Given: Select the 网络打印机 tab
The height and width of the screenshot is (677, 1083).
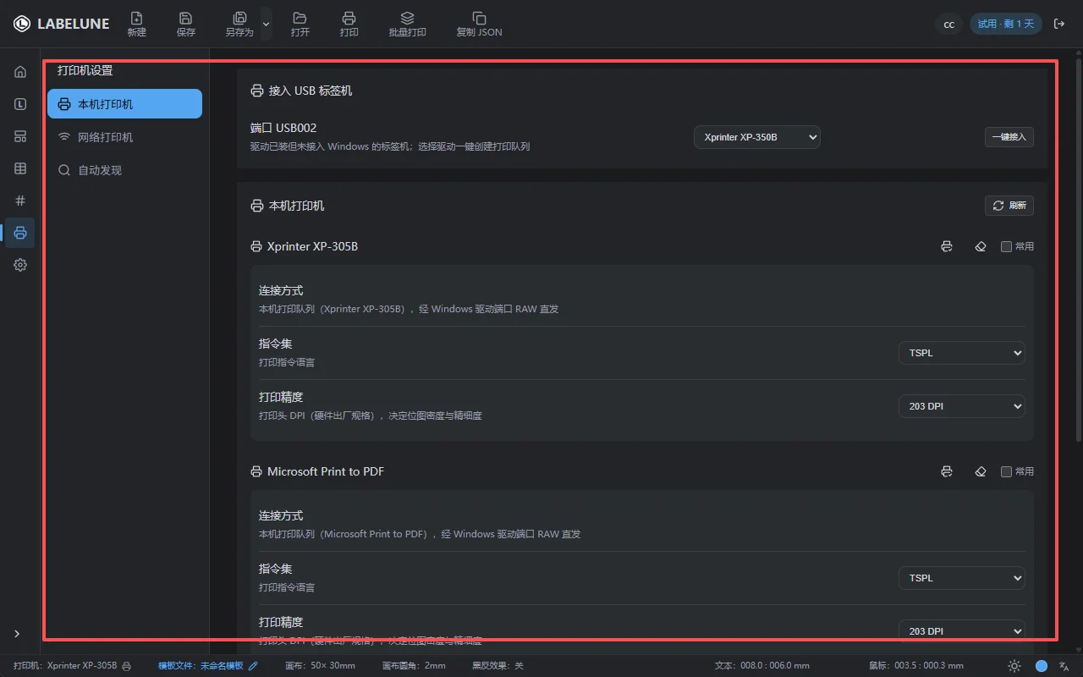Looking at the screenshot, I should (x=124, y=137).
